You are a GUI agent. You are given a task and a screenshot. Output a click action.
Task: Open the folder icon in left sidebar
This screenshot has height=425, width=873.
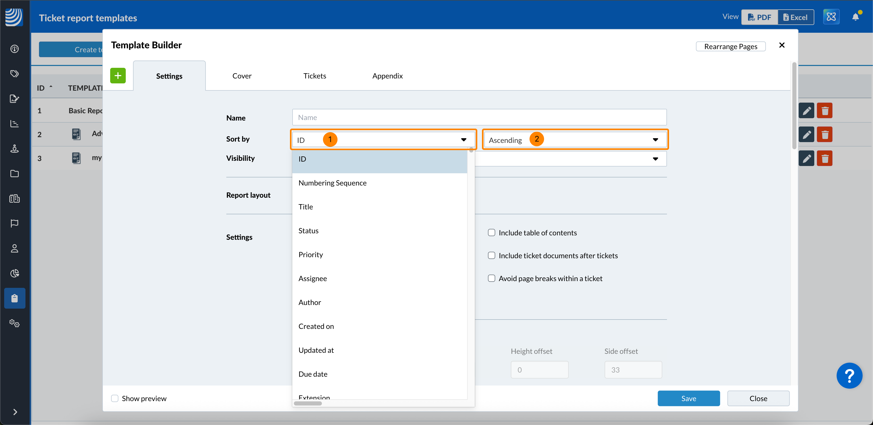click(x=14, y=174)
